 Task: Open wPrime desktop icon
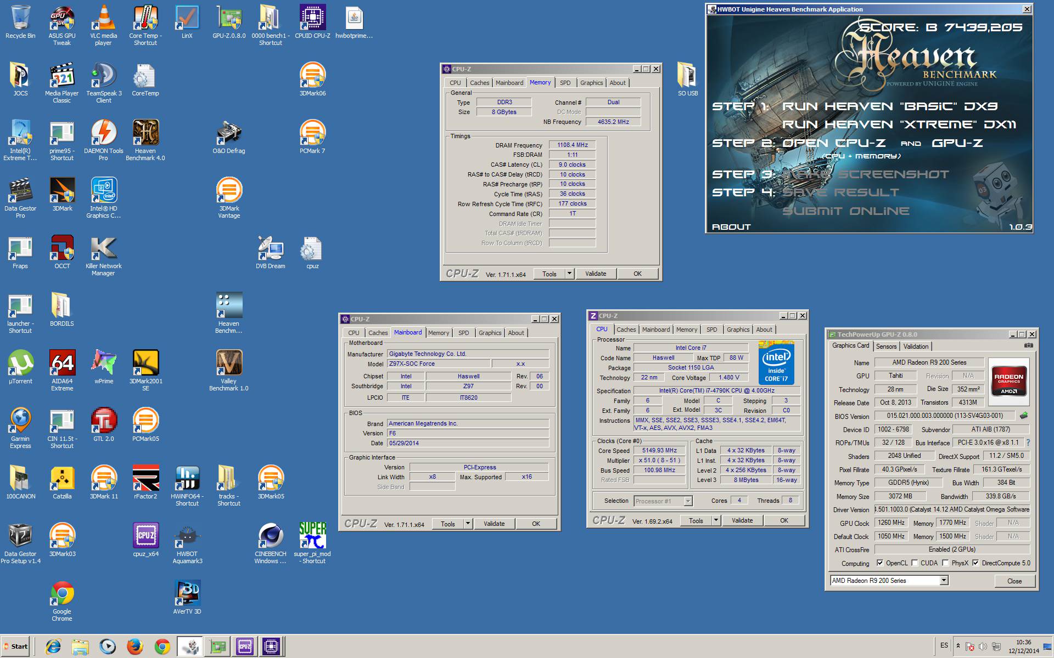click(104, 367)
